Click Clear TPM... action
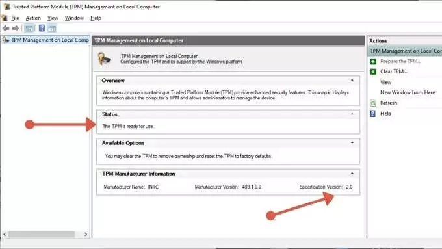 (x=393, y=72)
